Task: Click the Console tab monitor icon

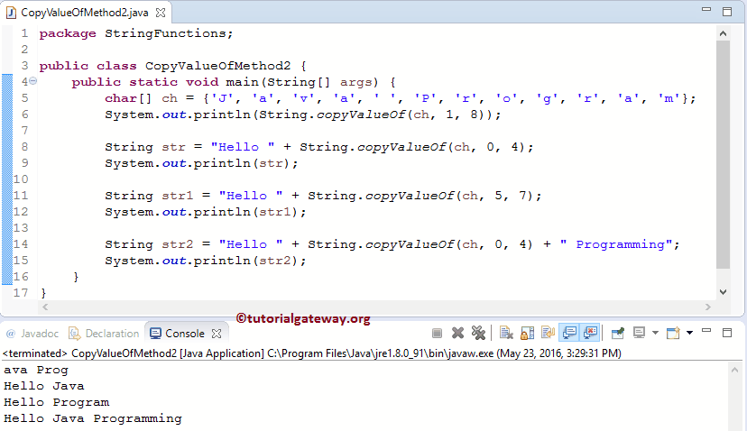Action: coord(155,334)
